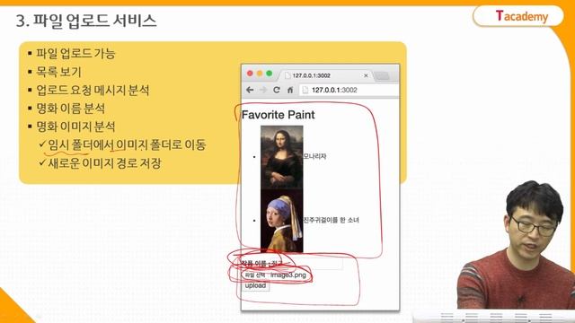Click the 작품 이름 input field
The image size is (575, 323).
306,263
